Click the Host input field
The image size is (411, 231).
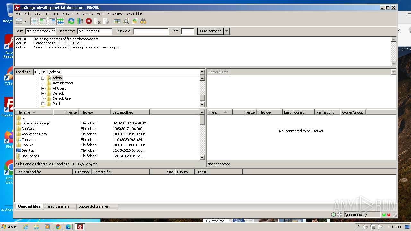coord(40,31)
